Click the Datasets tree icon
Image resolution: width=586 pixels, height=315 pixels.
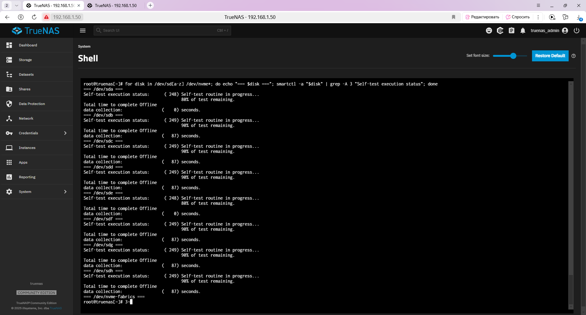(x=9, y=74)
